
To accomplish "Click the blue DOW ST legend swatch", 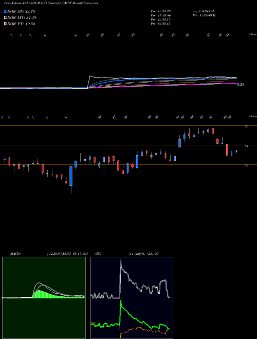I will click(x=5, y=11).
